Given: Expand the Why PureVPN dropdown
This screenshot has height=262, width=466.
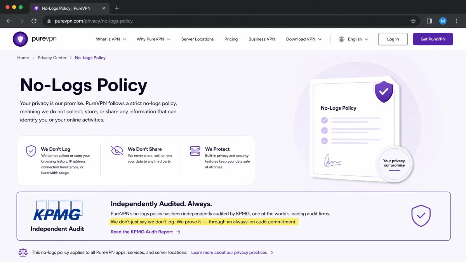Looking at the screenshot, I should (153, 39).
